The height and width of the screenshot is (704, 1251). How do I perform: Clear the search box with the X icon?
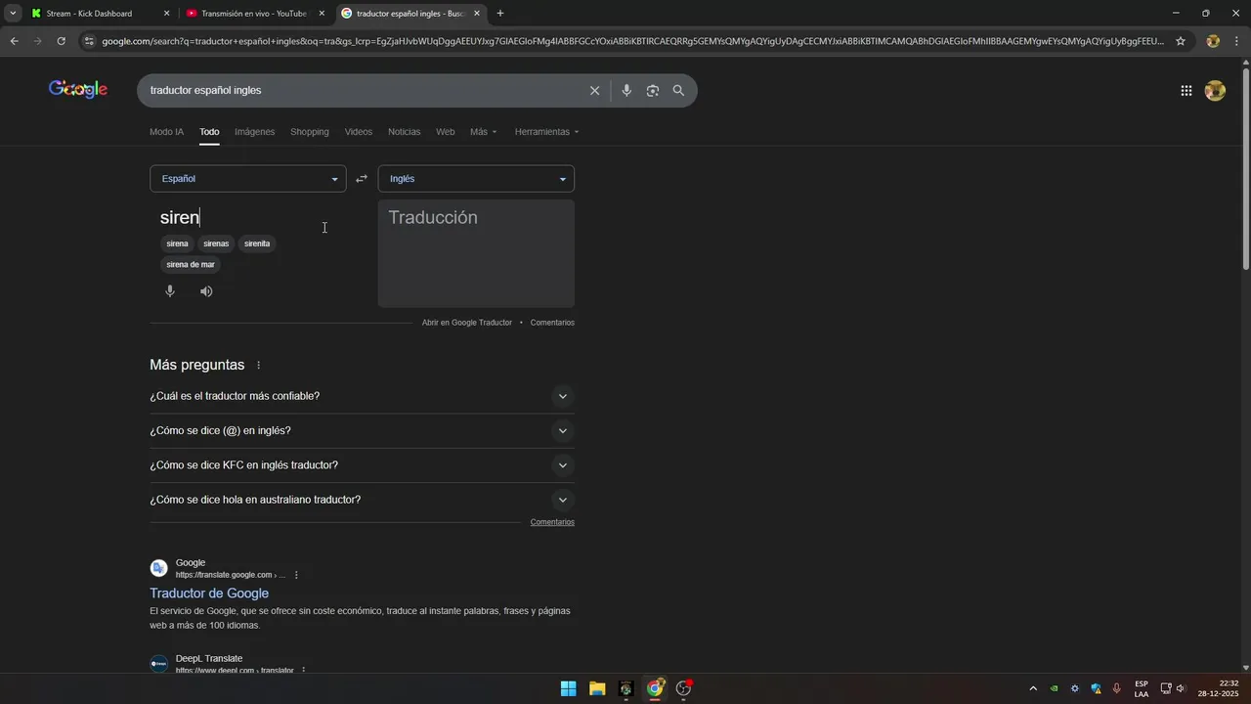pos(594,90)
